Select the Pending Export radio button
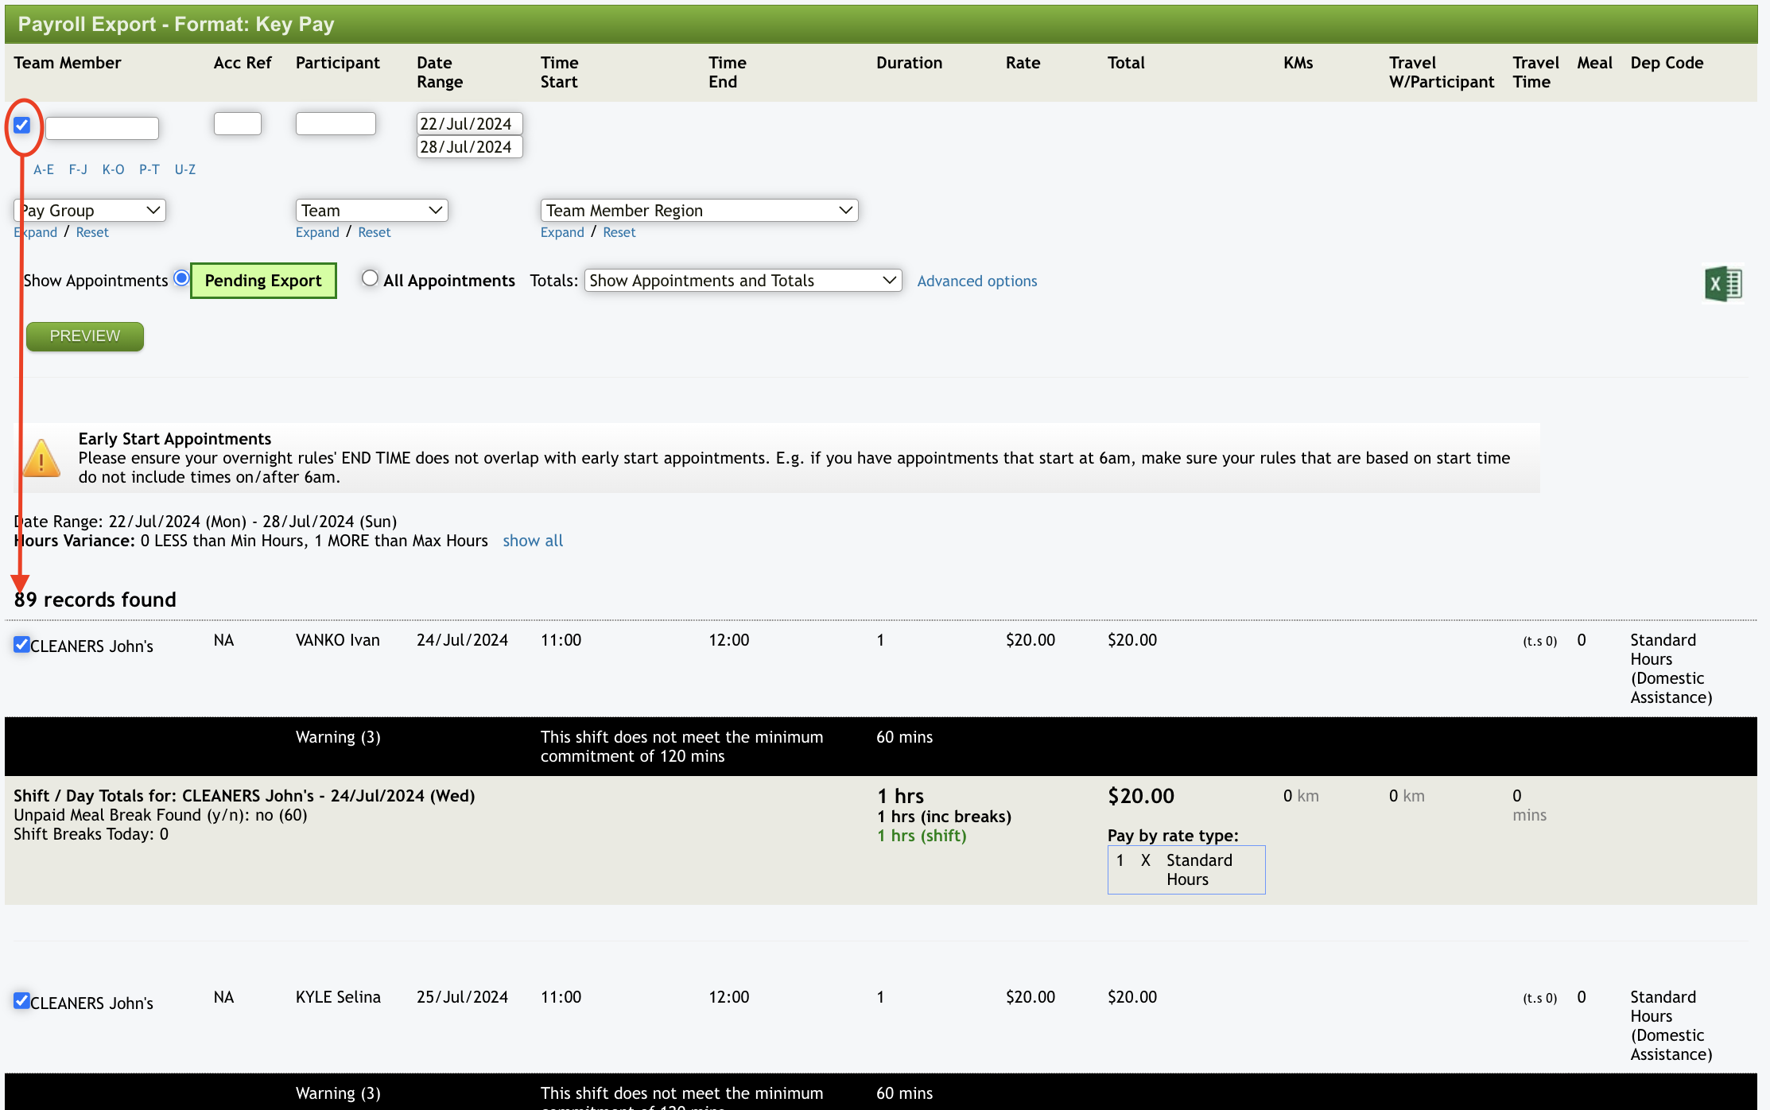Viewport: 1770px width, 1110px height. (x=181, y=278)
